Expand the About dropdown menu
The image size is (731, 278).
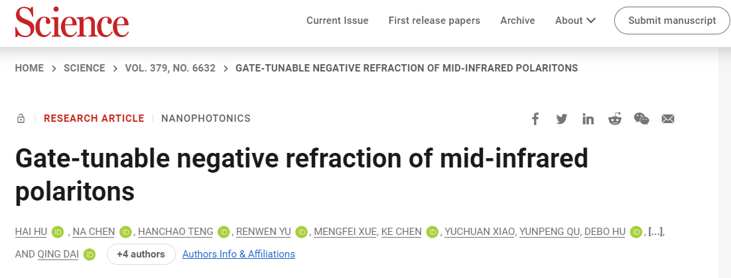click(575, 21)
